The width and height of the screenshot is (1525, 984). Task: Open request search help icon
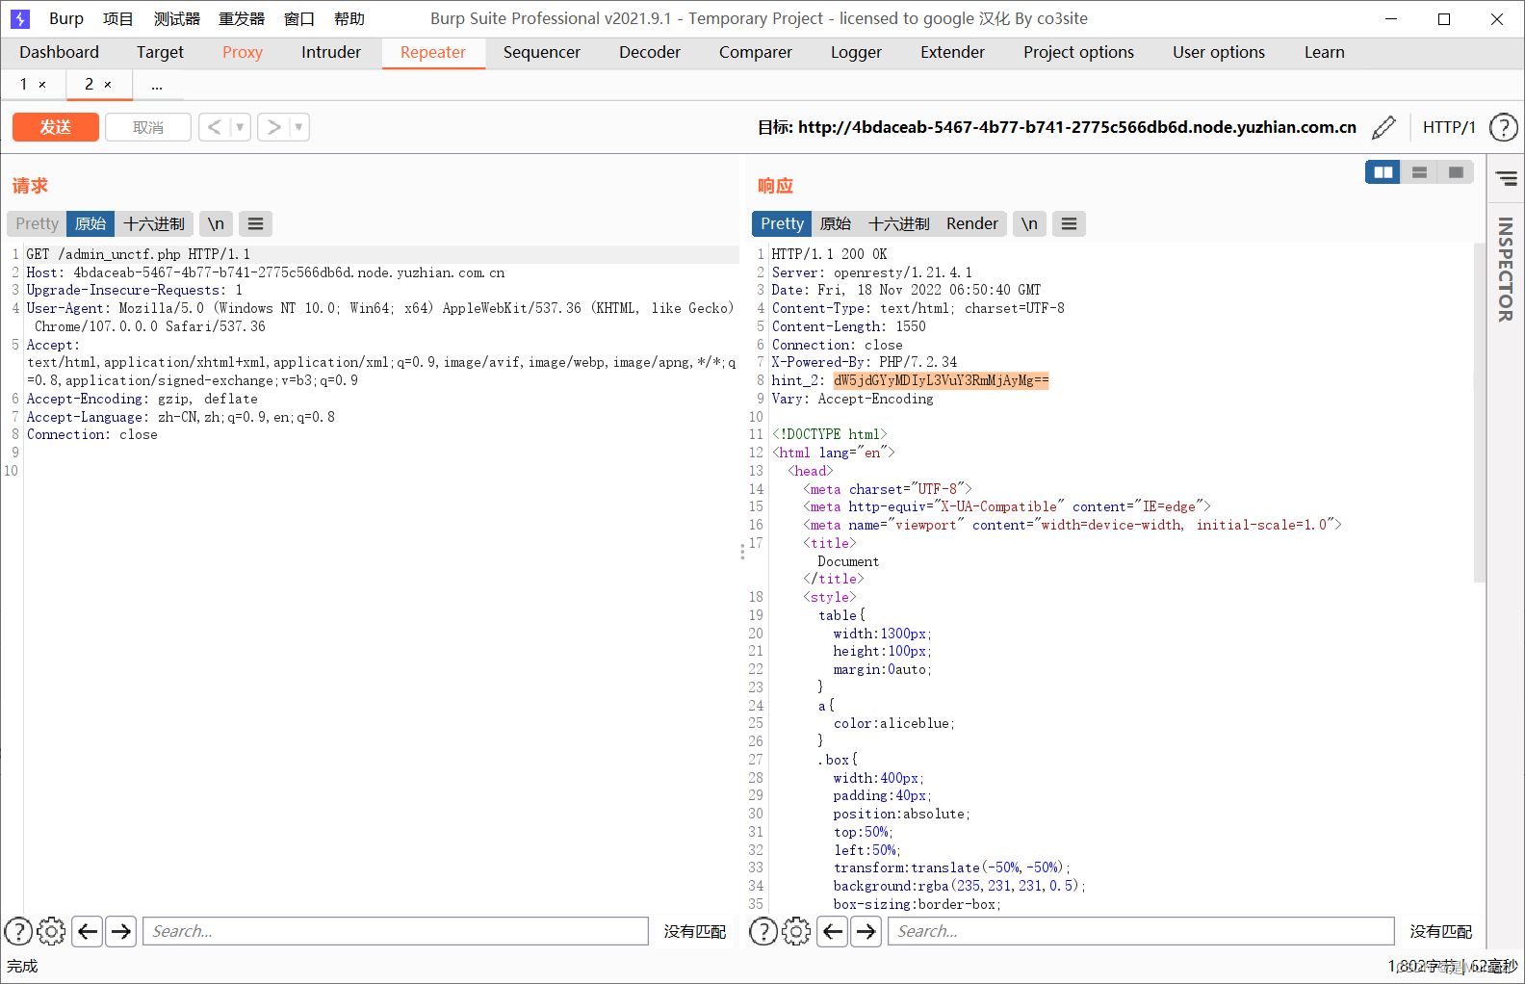pos(18,931)
